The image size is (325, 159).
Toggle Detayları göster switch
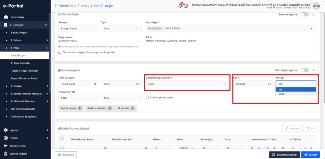point(305,15)
